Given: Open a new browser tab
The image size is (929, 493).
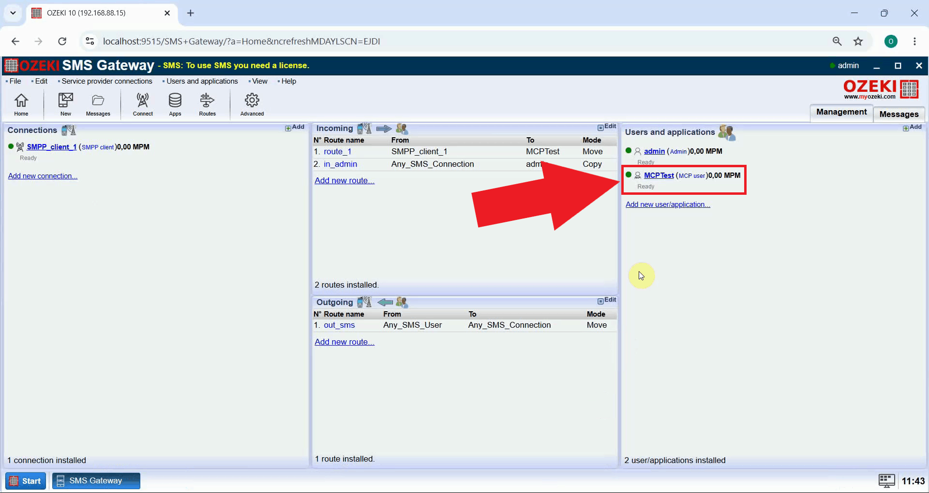Looking at the screenshot, I should click(x=191, y=13).
